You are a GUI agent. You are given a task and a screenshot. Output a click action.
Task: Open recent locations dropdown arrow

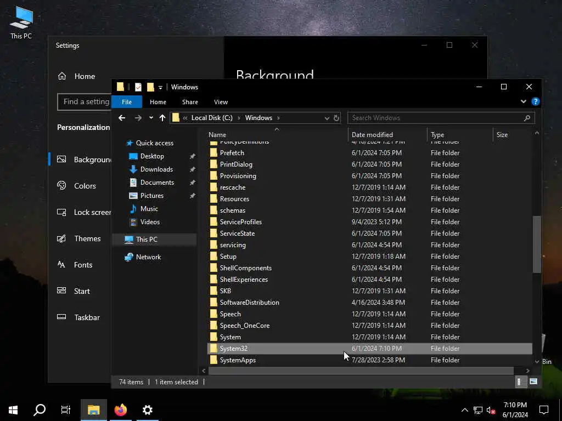(x=151, y=118)
